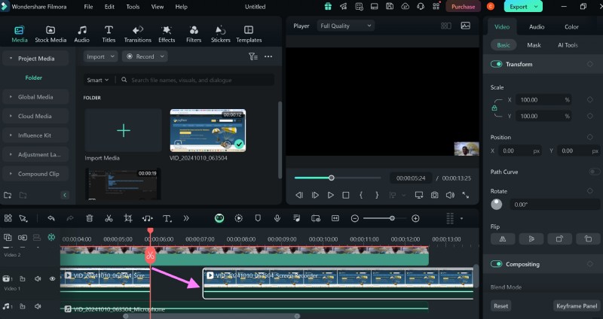Expand the Cloud Media tree item
Image resolution: width=603 pixels, height=319 pixels.
point(11,116)
